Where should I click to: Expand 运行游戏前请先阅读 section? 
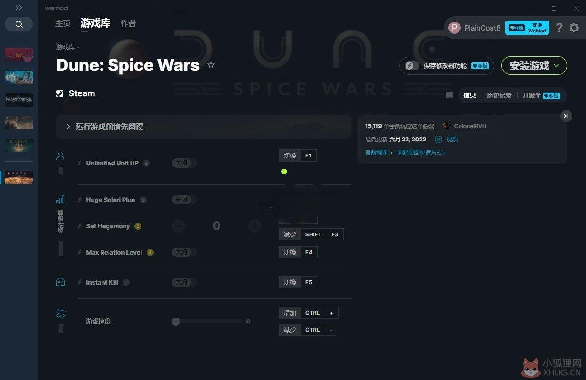[x=203, y=126]
